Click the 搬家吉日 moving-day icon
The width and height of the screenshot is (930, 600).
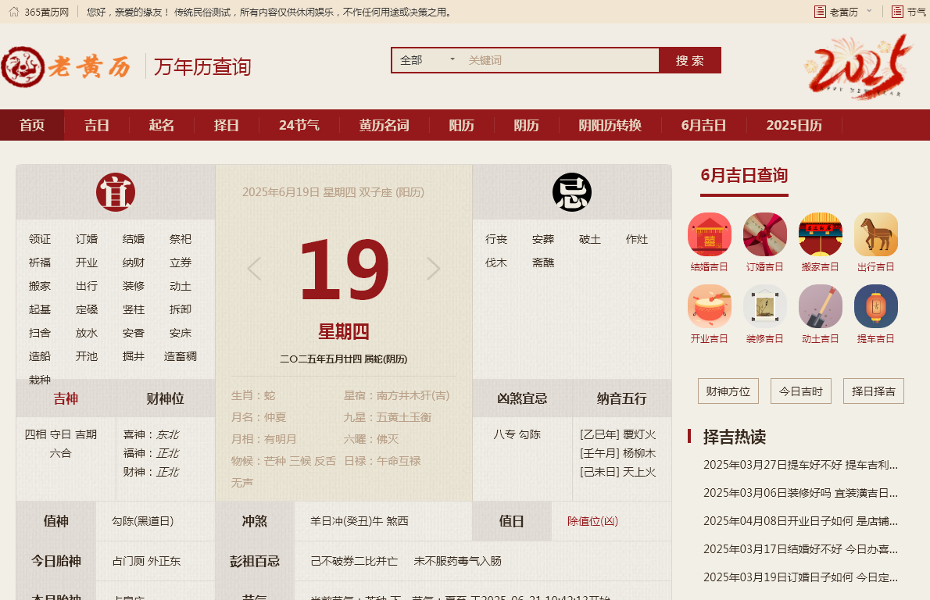point(820,234)
